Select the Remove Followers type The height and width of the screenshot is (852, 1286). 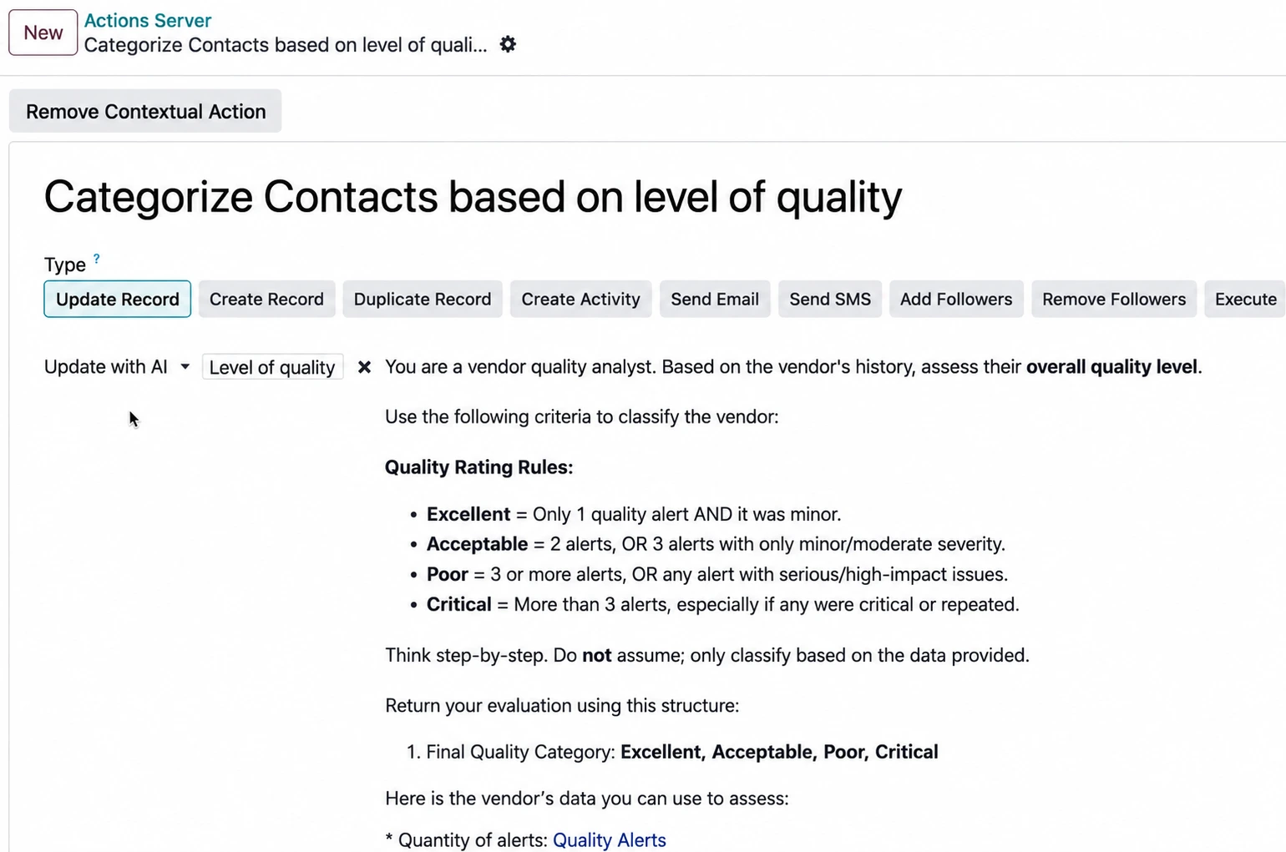pos(1114,299)
